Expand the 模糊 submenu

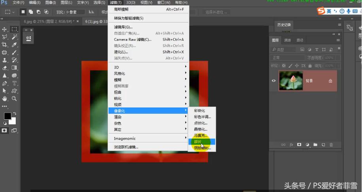tap(149, 80)
